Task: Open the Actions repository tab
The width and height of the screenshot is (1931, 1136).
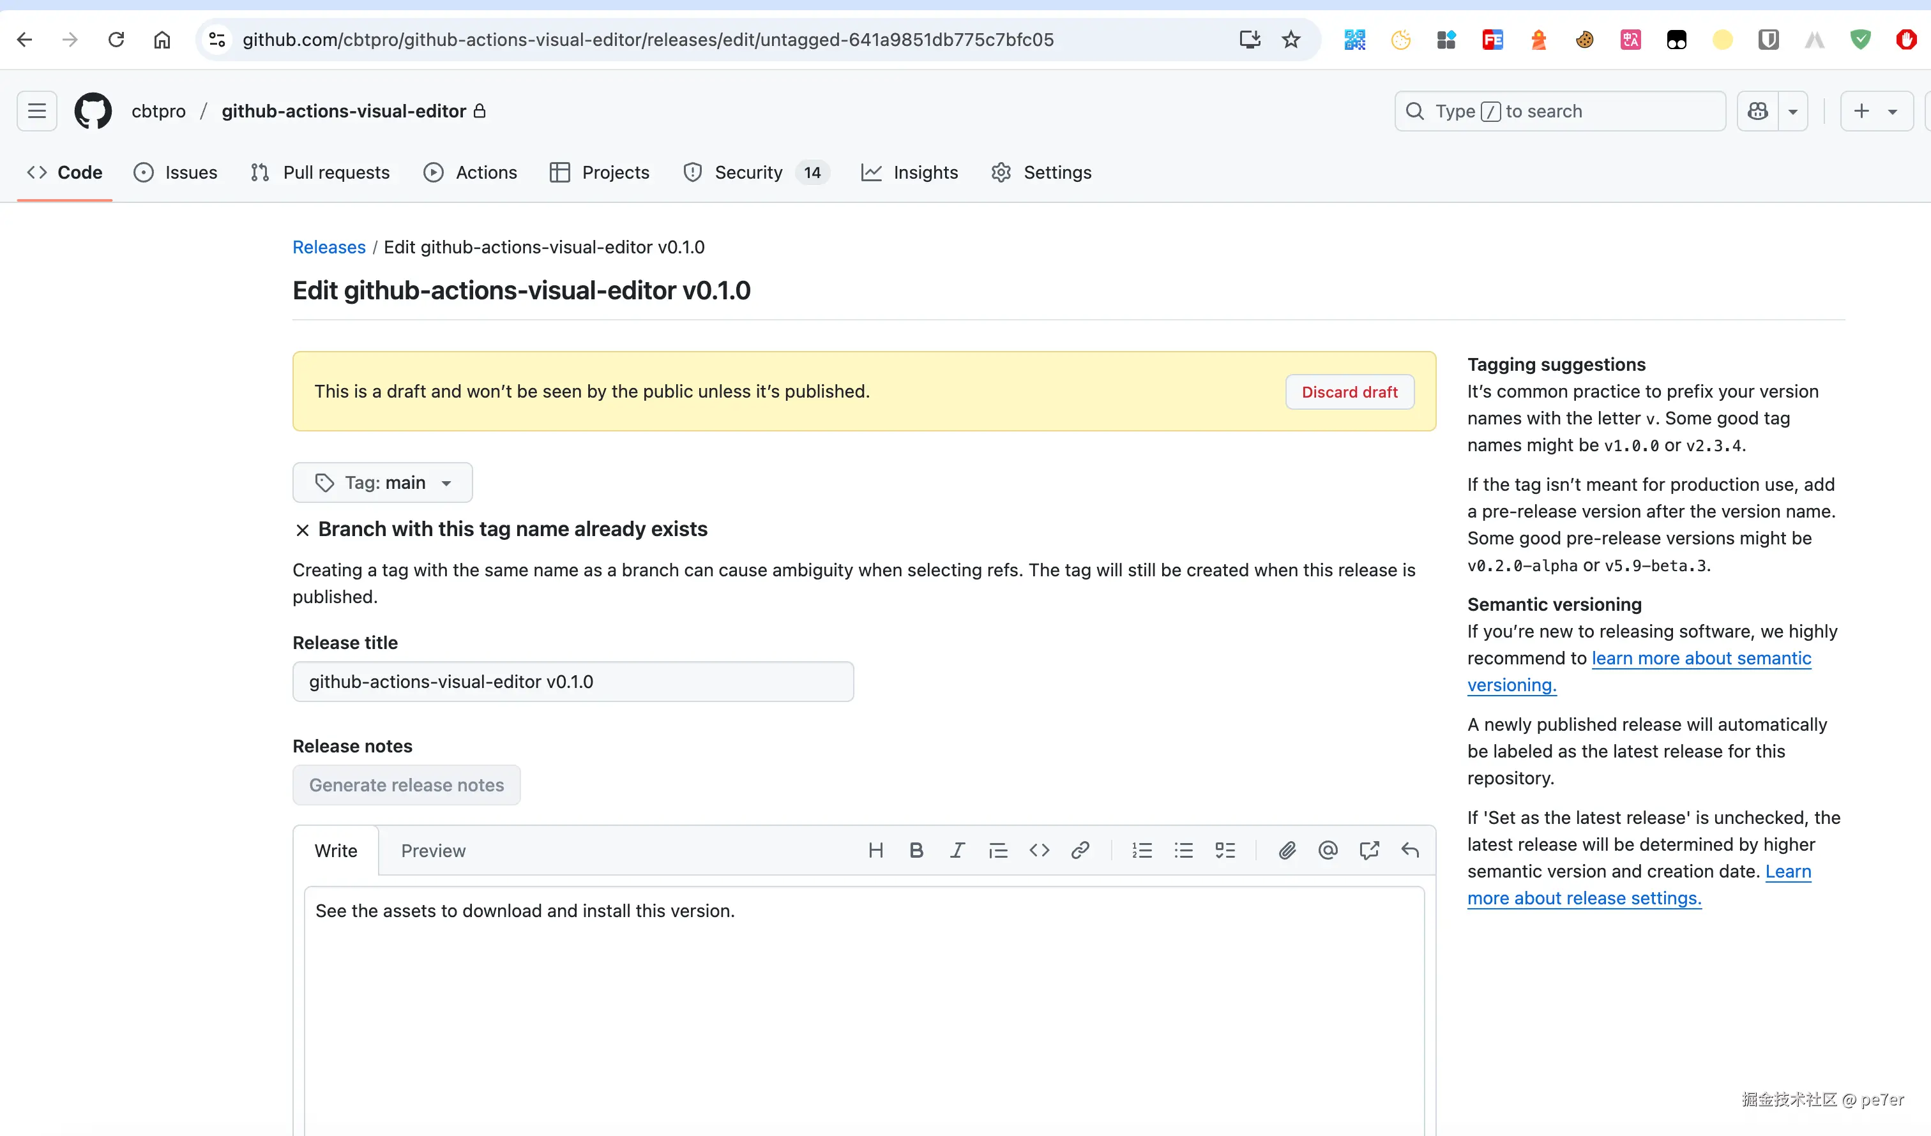Action: point(470,172)
